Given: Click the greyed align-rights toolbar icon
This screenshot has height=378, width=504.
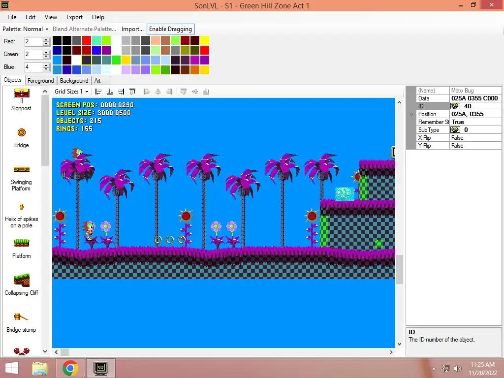Looking at the screenshot, I should 169,92.
